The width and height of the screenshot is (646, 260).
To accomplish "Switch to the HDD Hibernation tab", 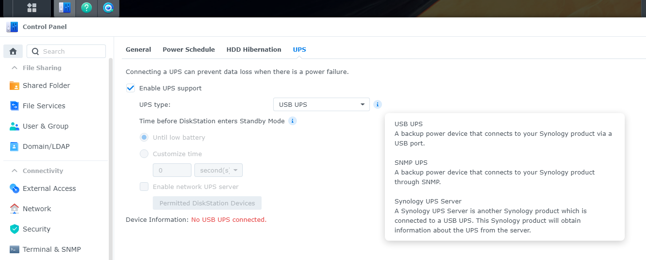I will click(x=253, y=49).
